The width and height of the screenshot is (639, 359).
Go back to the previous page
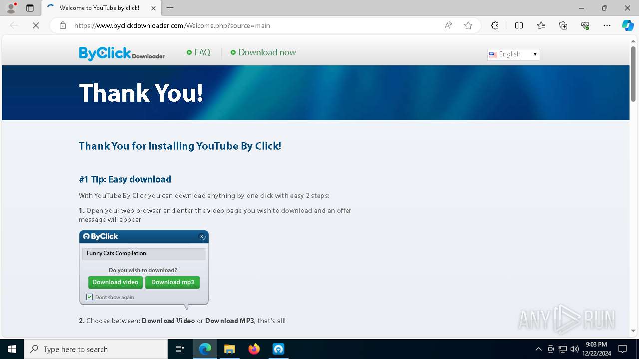14,25
